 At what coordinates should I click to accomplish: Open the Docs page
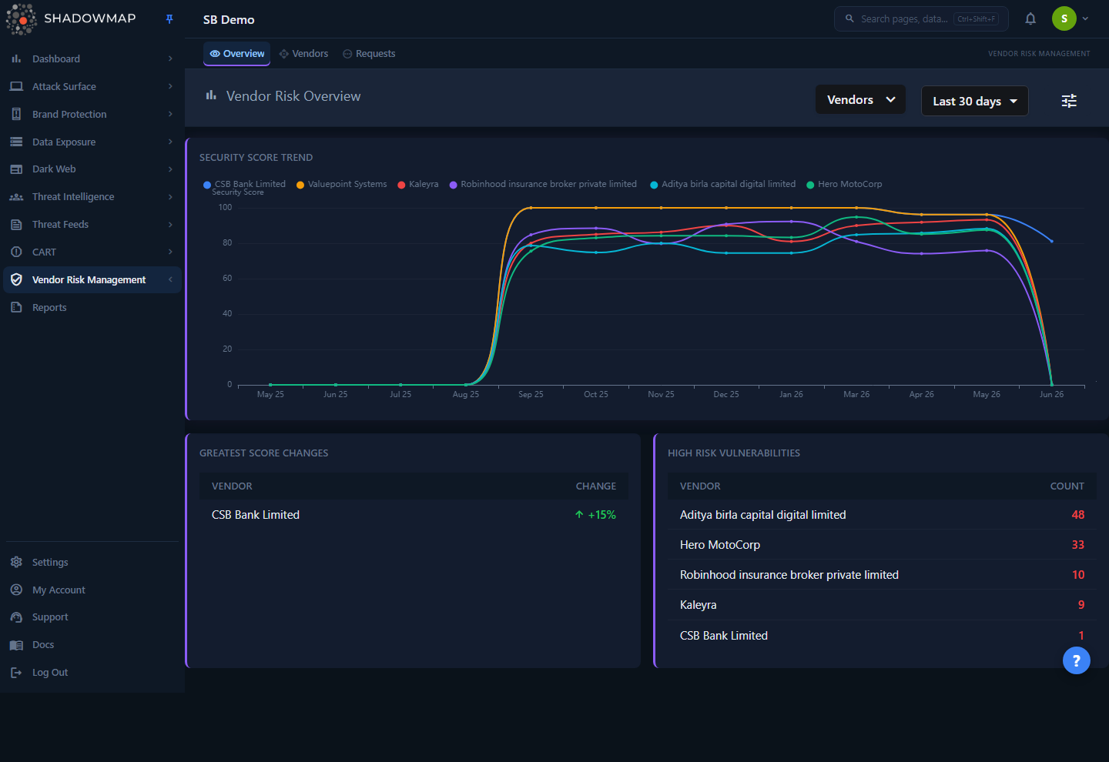[92, 645]
